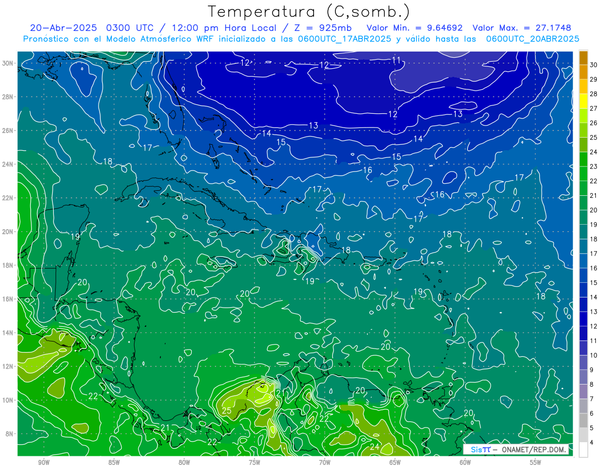Click the "0600UTC_20ABR2025" valid-until text

(x=532, y=38)
